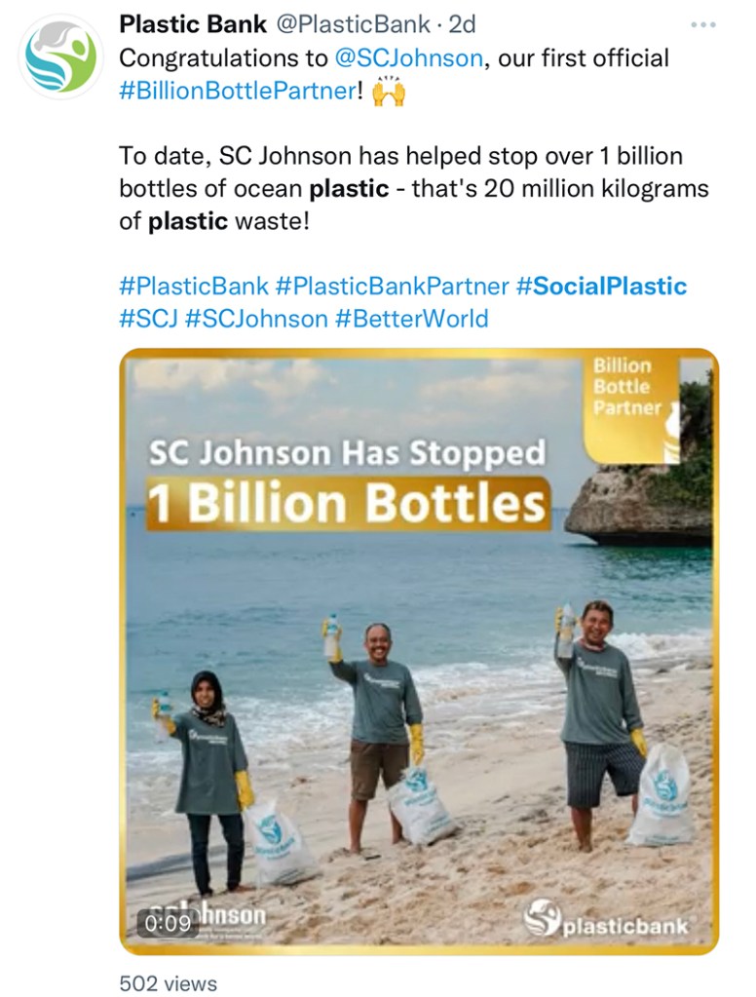756x997 pixels.
Task: Open the #PlasticBankPartner hashtag
Action: point(392,287)
